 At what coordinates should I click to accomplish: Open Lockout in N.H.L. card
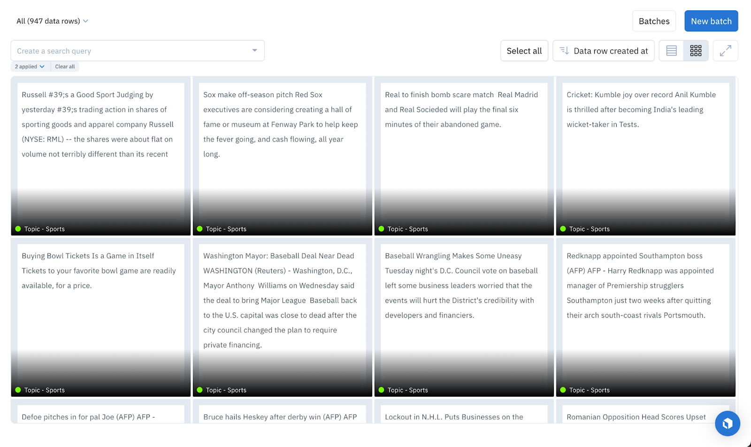[x=464, y=411]
